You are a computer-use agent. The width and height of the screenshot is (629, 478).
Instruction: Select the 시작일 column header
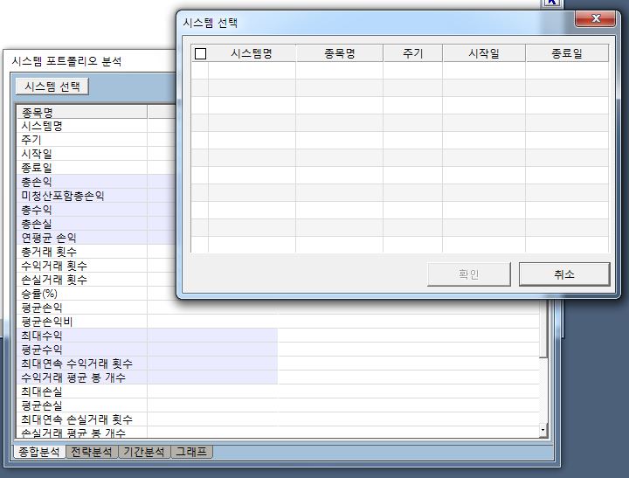[483, 53]
